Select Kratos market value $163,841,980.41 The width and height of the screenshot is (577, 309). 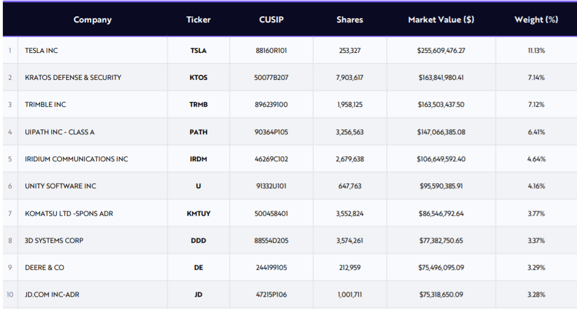pyautogui.click(x=441, y=78)
